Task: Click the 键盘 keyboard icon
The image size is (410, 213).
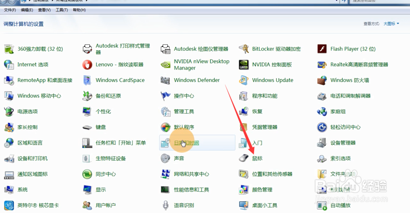Action: 87,127
